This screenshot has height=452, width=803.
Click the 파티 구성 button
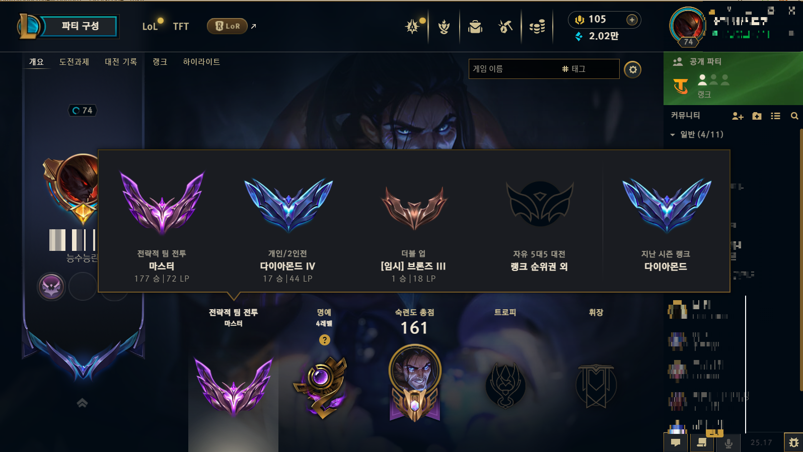click(x=80, y=26)
